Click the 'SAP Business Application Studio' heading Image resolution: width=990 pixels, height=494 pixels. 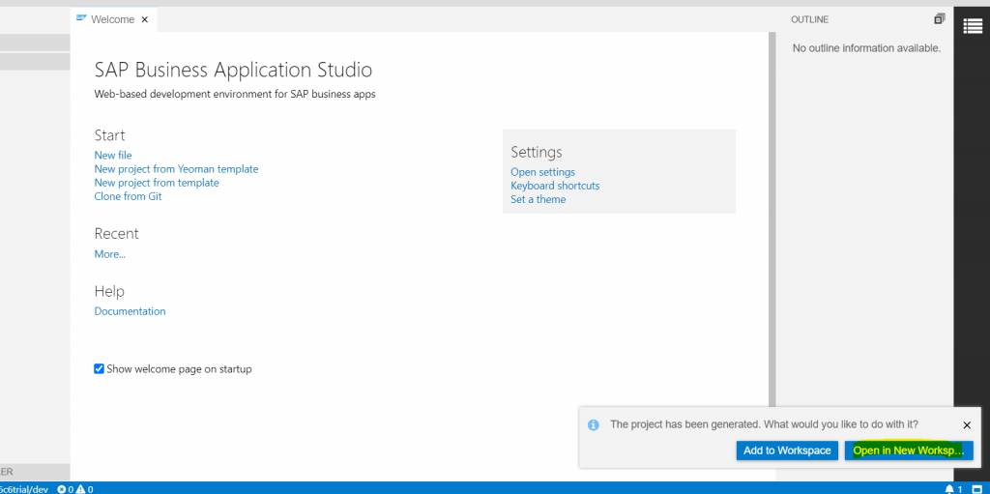pyautogui.click(x=233, y=70)
